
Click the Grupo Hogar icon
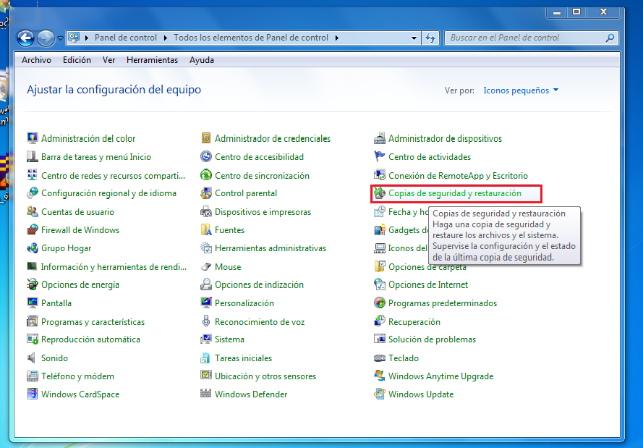32,248
